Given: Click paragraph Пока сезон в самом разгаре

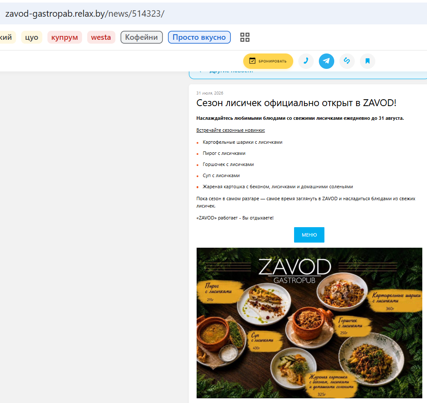Looking at the screenshot, I should click(306, 202).
